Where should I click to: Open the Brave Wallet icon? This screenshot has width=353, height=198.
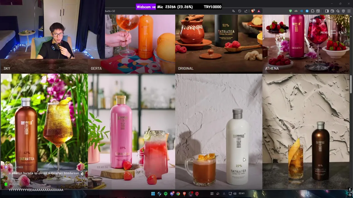(x=332, y=11)
